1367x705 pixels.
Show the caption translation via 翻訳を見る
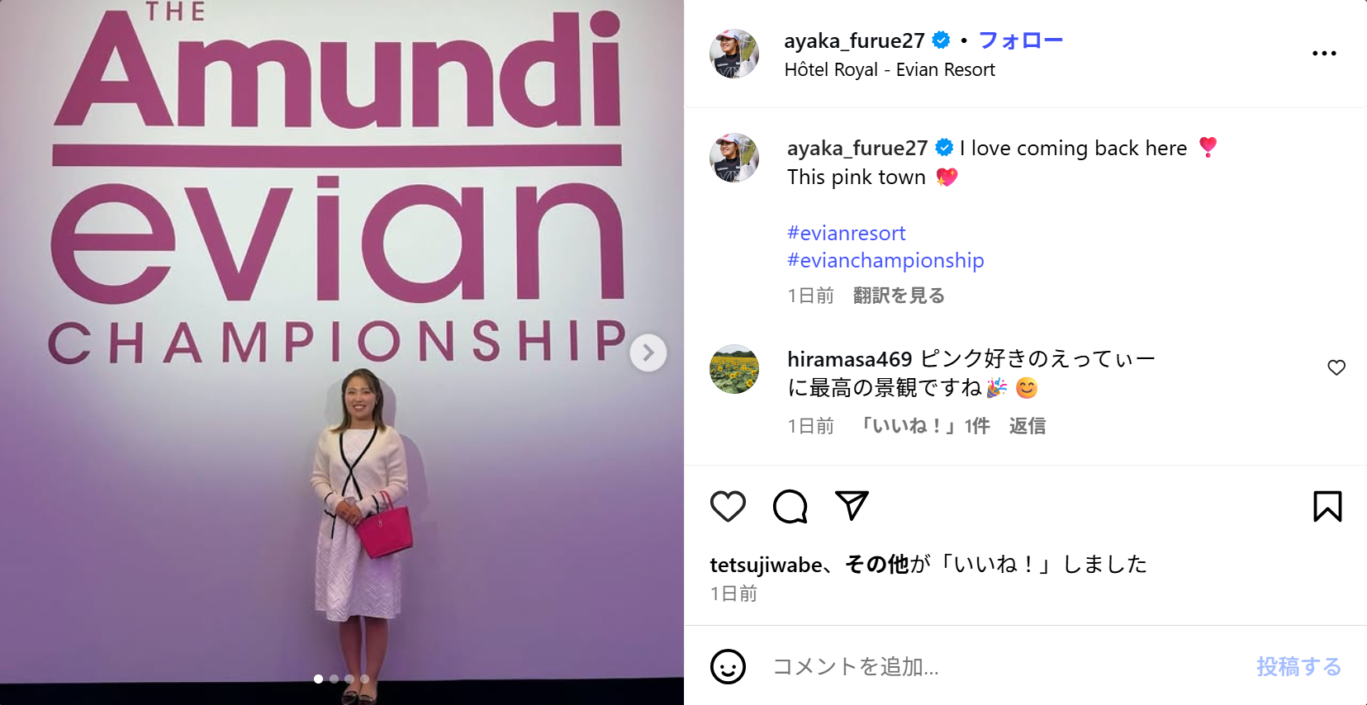click(x=899, y=296)
